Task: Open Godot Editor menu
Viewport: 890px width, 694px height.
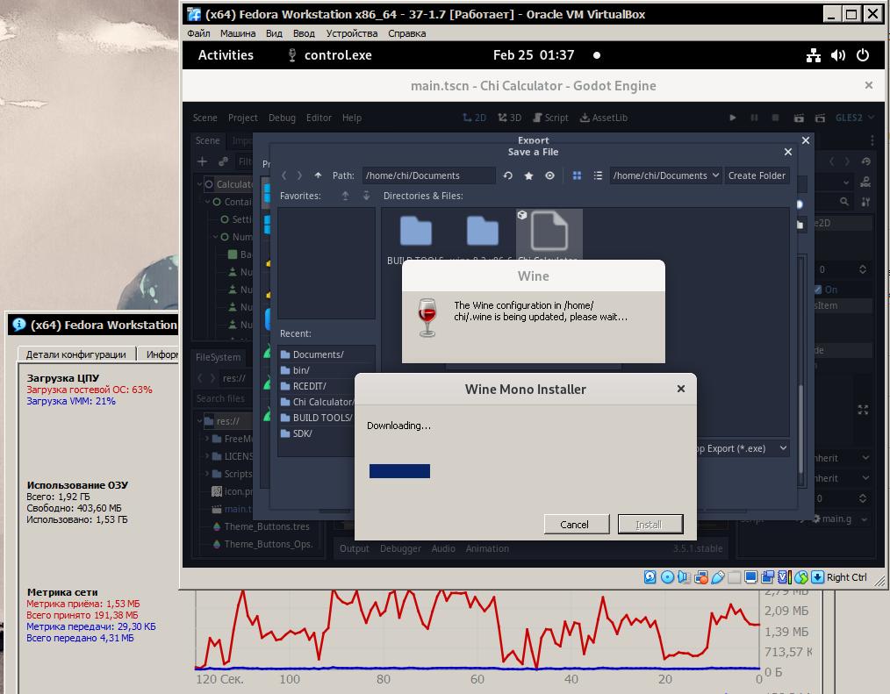Action: click(319, 118)
